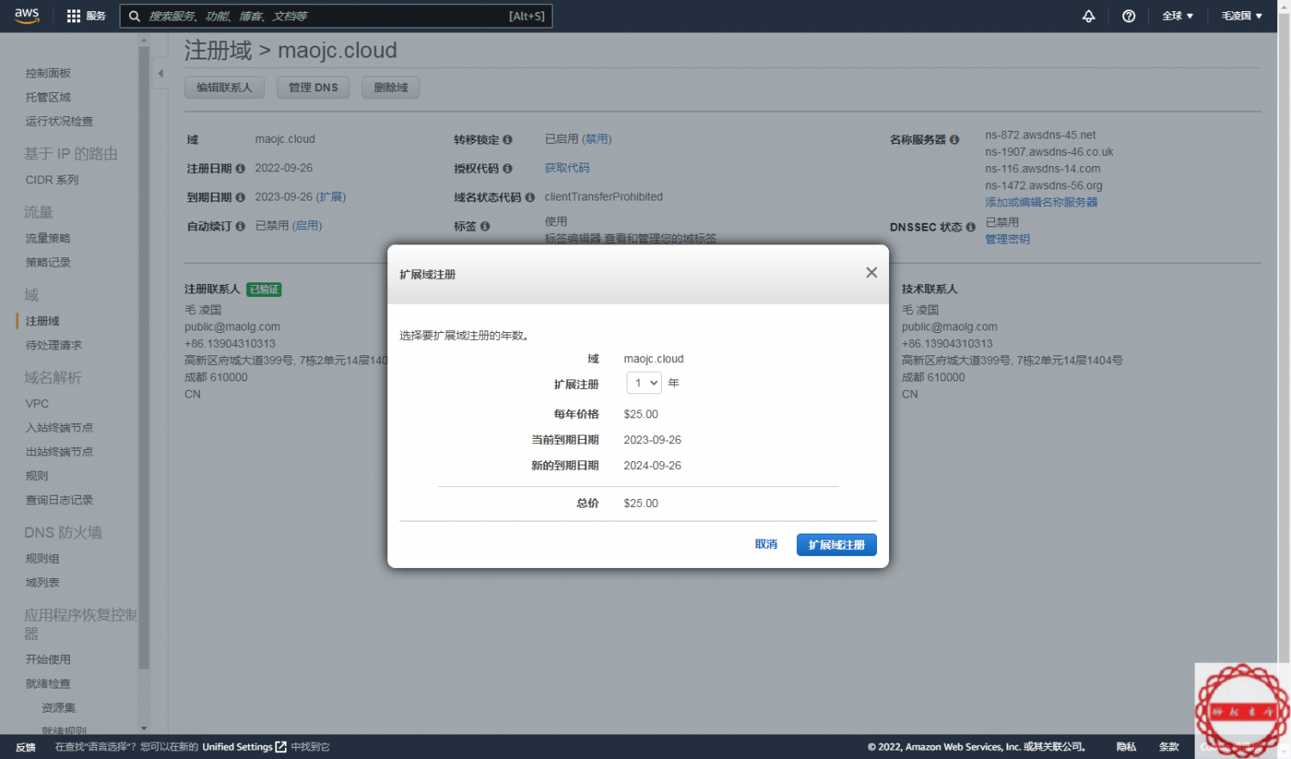Click the 获取代码 link
Screen dimensions: 1291x759
coord(567,168)
